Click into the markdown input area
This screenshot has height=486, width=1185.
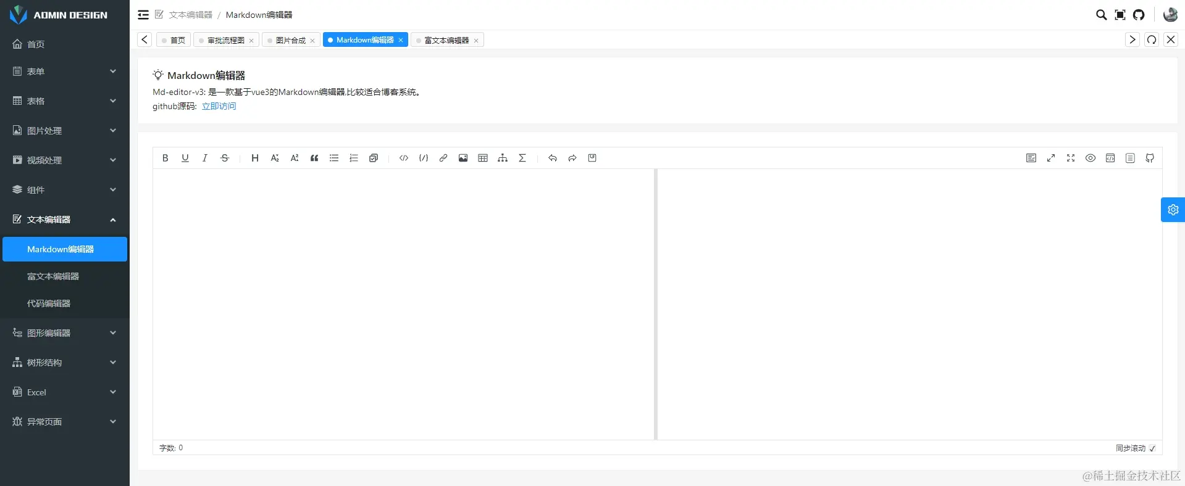[x=403, y=304]
